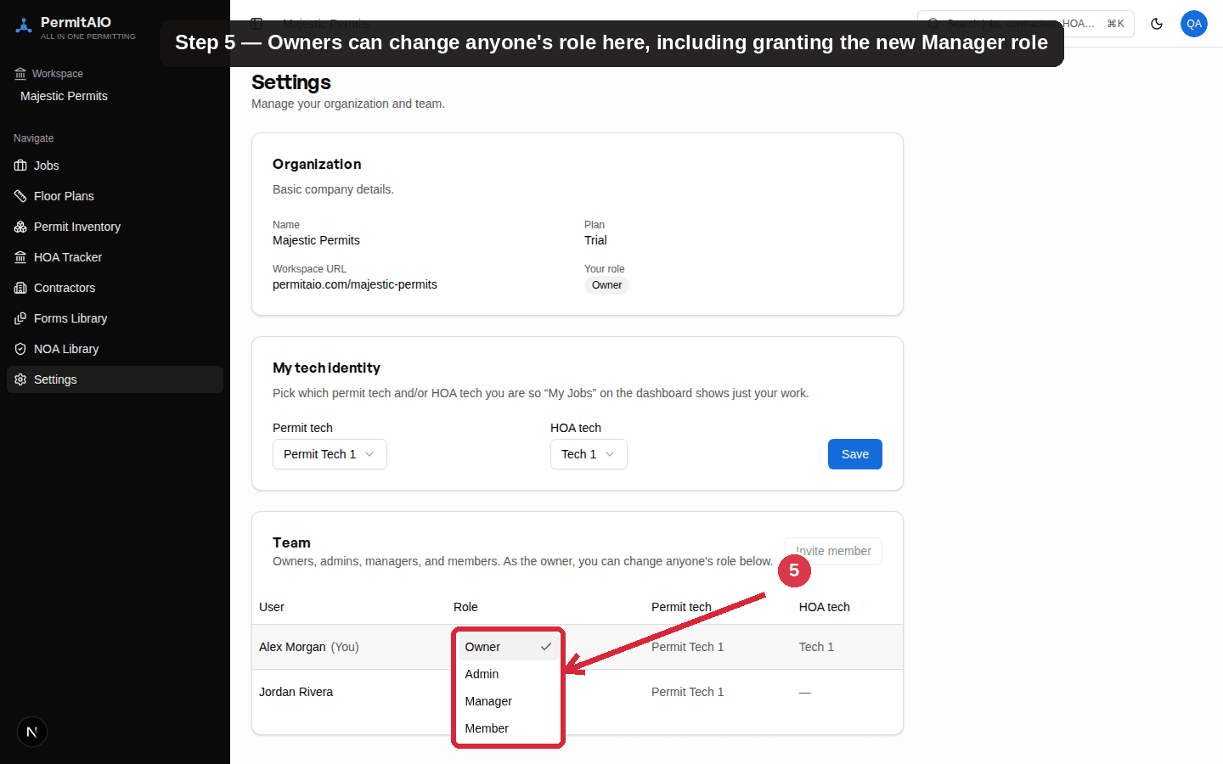Navigate to HOA Tracker
1223x764 pixels.
[x=115, y=257]
